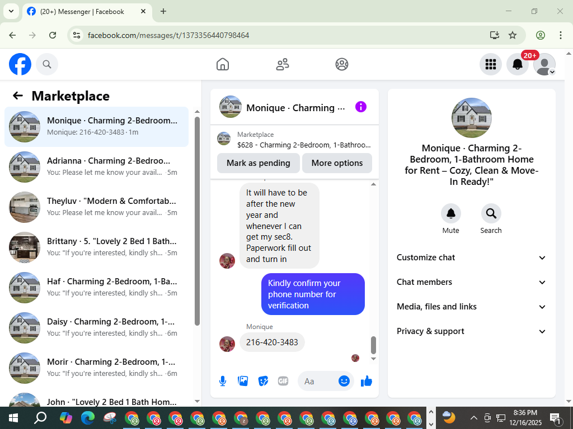Click the 216-420-3483 message bubble
Image resolution: width=573 pixels, height=429 pixels.
coord(272,342)
